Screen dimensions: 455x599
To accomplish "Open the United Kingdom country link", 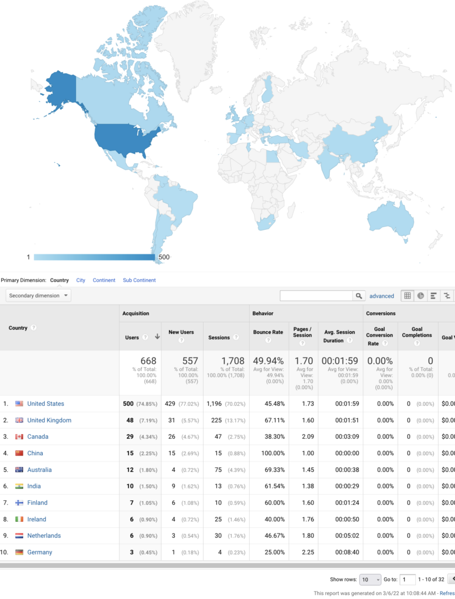I will coord(49,420).
